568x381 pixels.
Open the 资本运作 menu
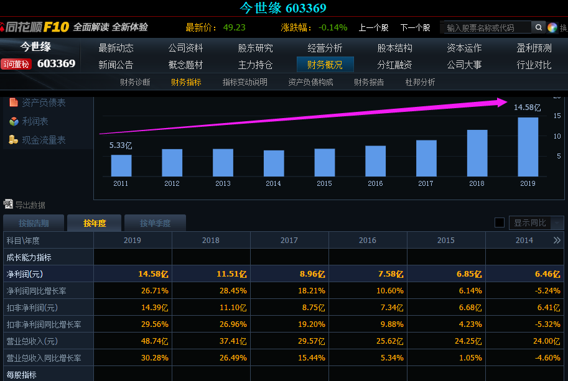(464, 48)
